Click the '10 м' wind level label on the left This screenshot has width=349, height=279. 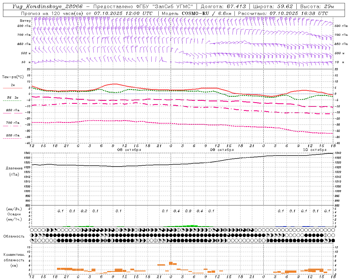(x=26, y=62)
